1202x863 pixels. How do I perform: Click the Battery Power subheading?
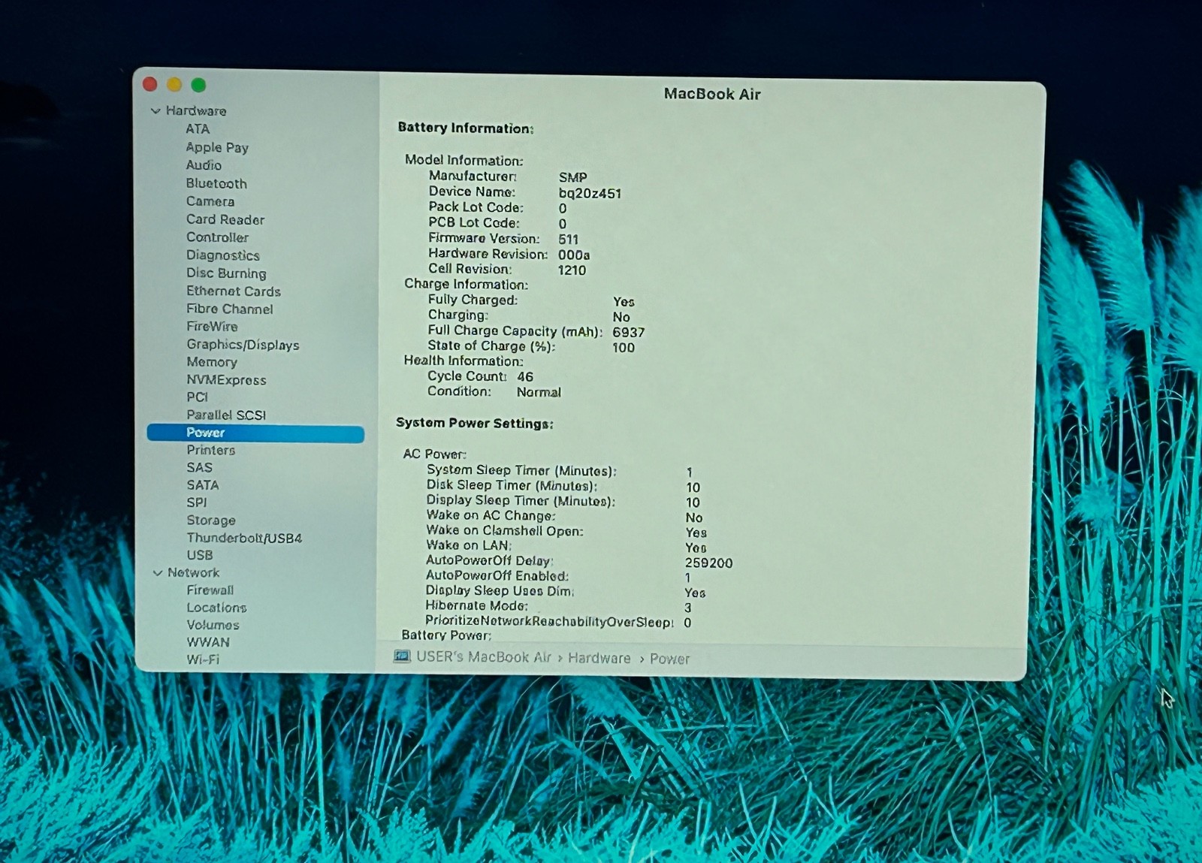446,635
